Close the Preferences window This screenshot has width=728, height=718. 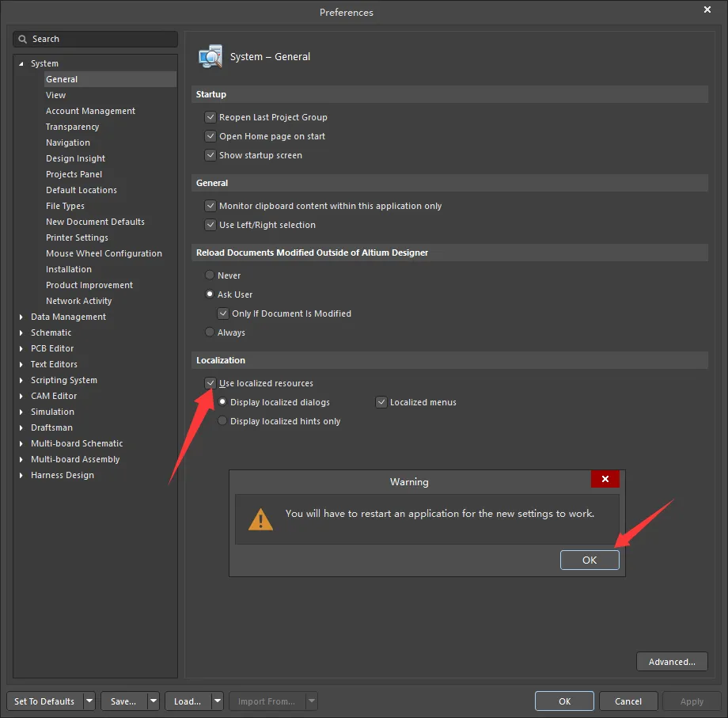[x=707, y=9]
